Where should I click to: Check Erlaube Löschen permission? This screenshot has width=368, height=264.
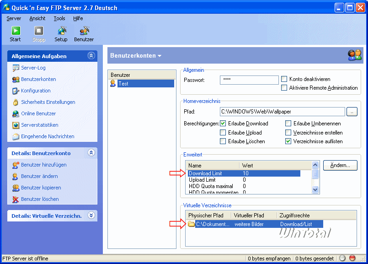click(223, 141)
